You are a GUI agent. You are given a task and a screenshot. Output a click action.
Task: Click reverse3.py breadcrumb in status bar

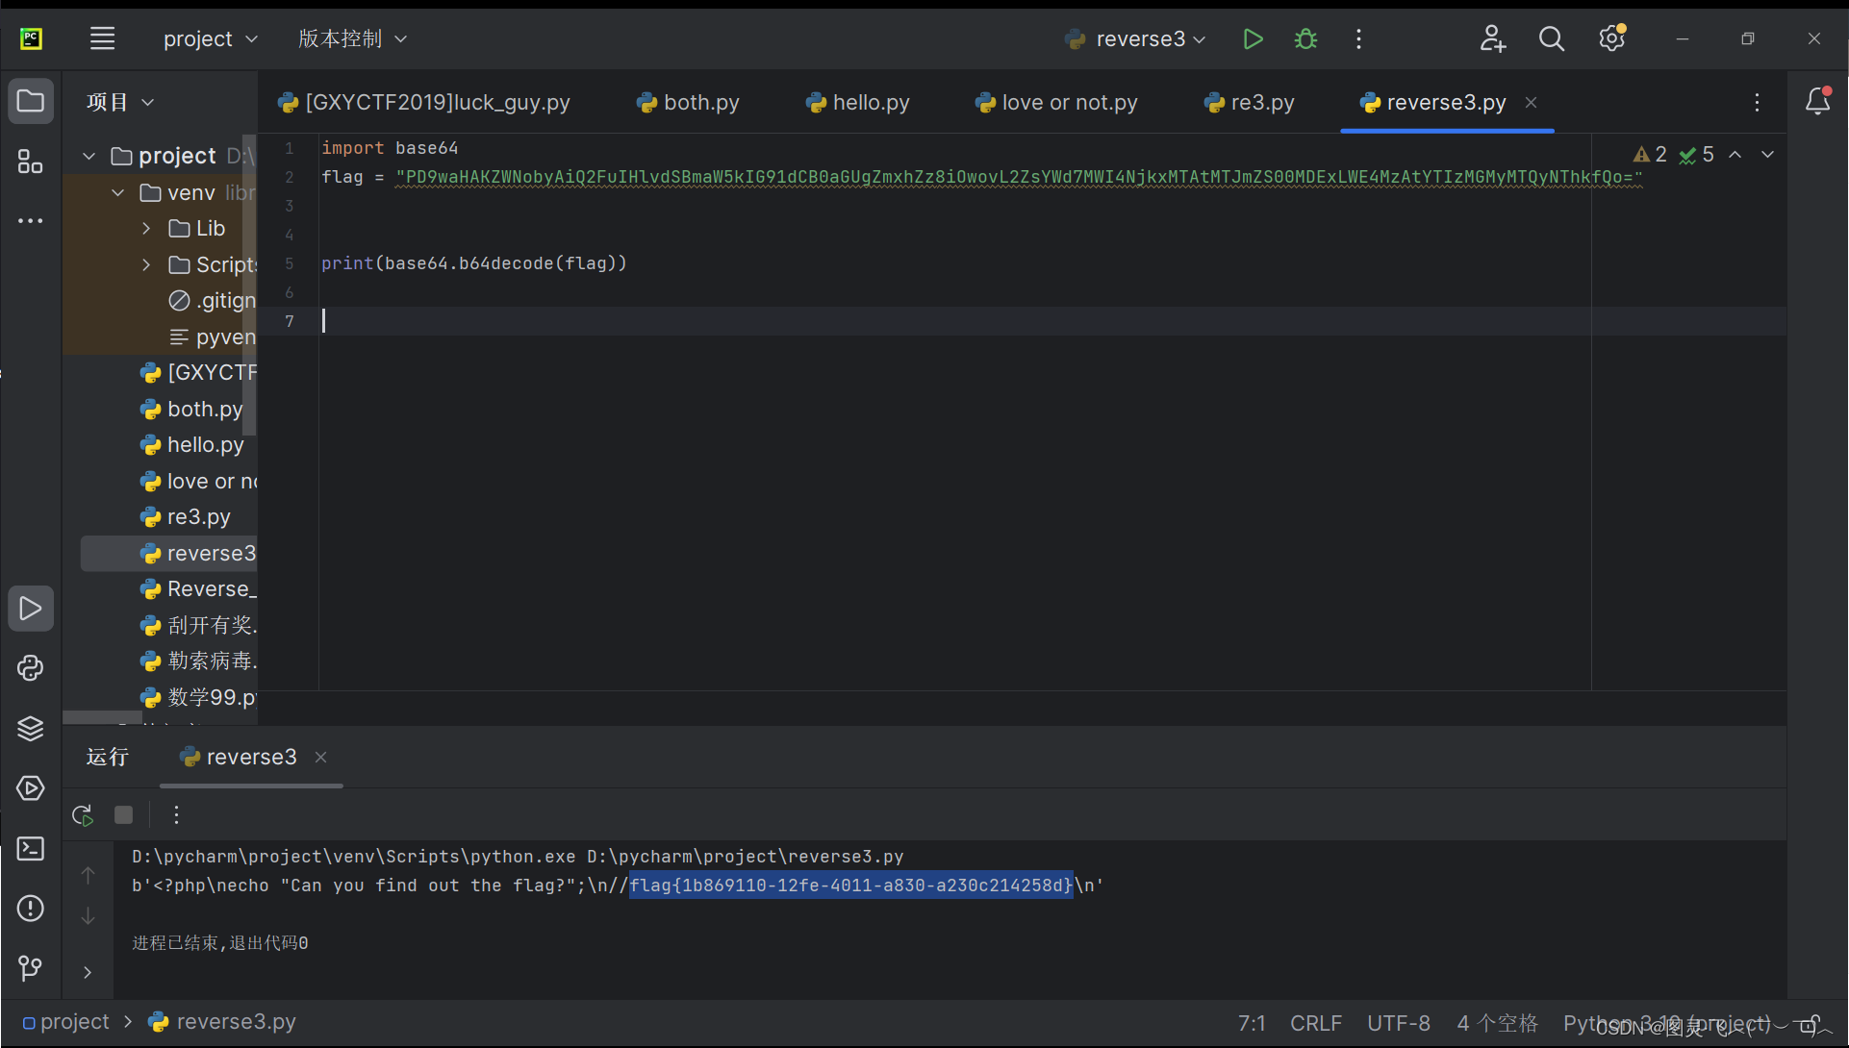coord(222,1022)
